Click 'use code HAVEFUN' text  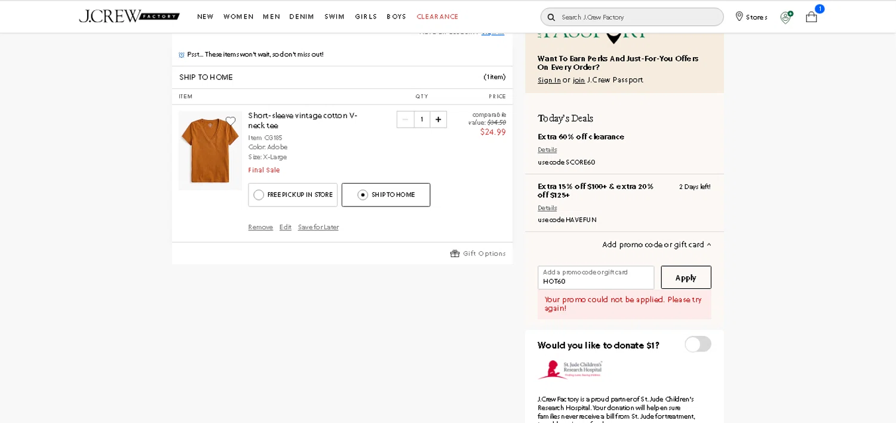(x=567, y=220)
